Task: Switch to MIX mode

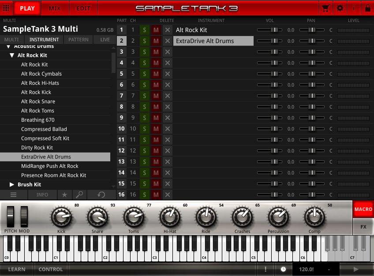Action: coord(55,8)
